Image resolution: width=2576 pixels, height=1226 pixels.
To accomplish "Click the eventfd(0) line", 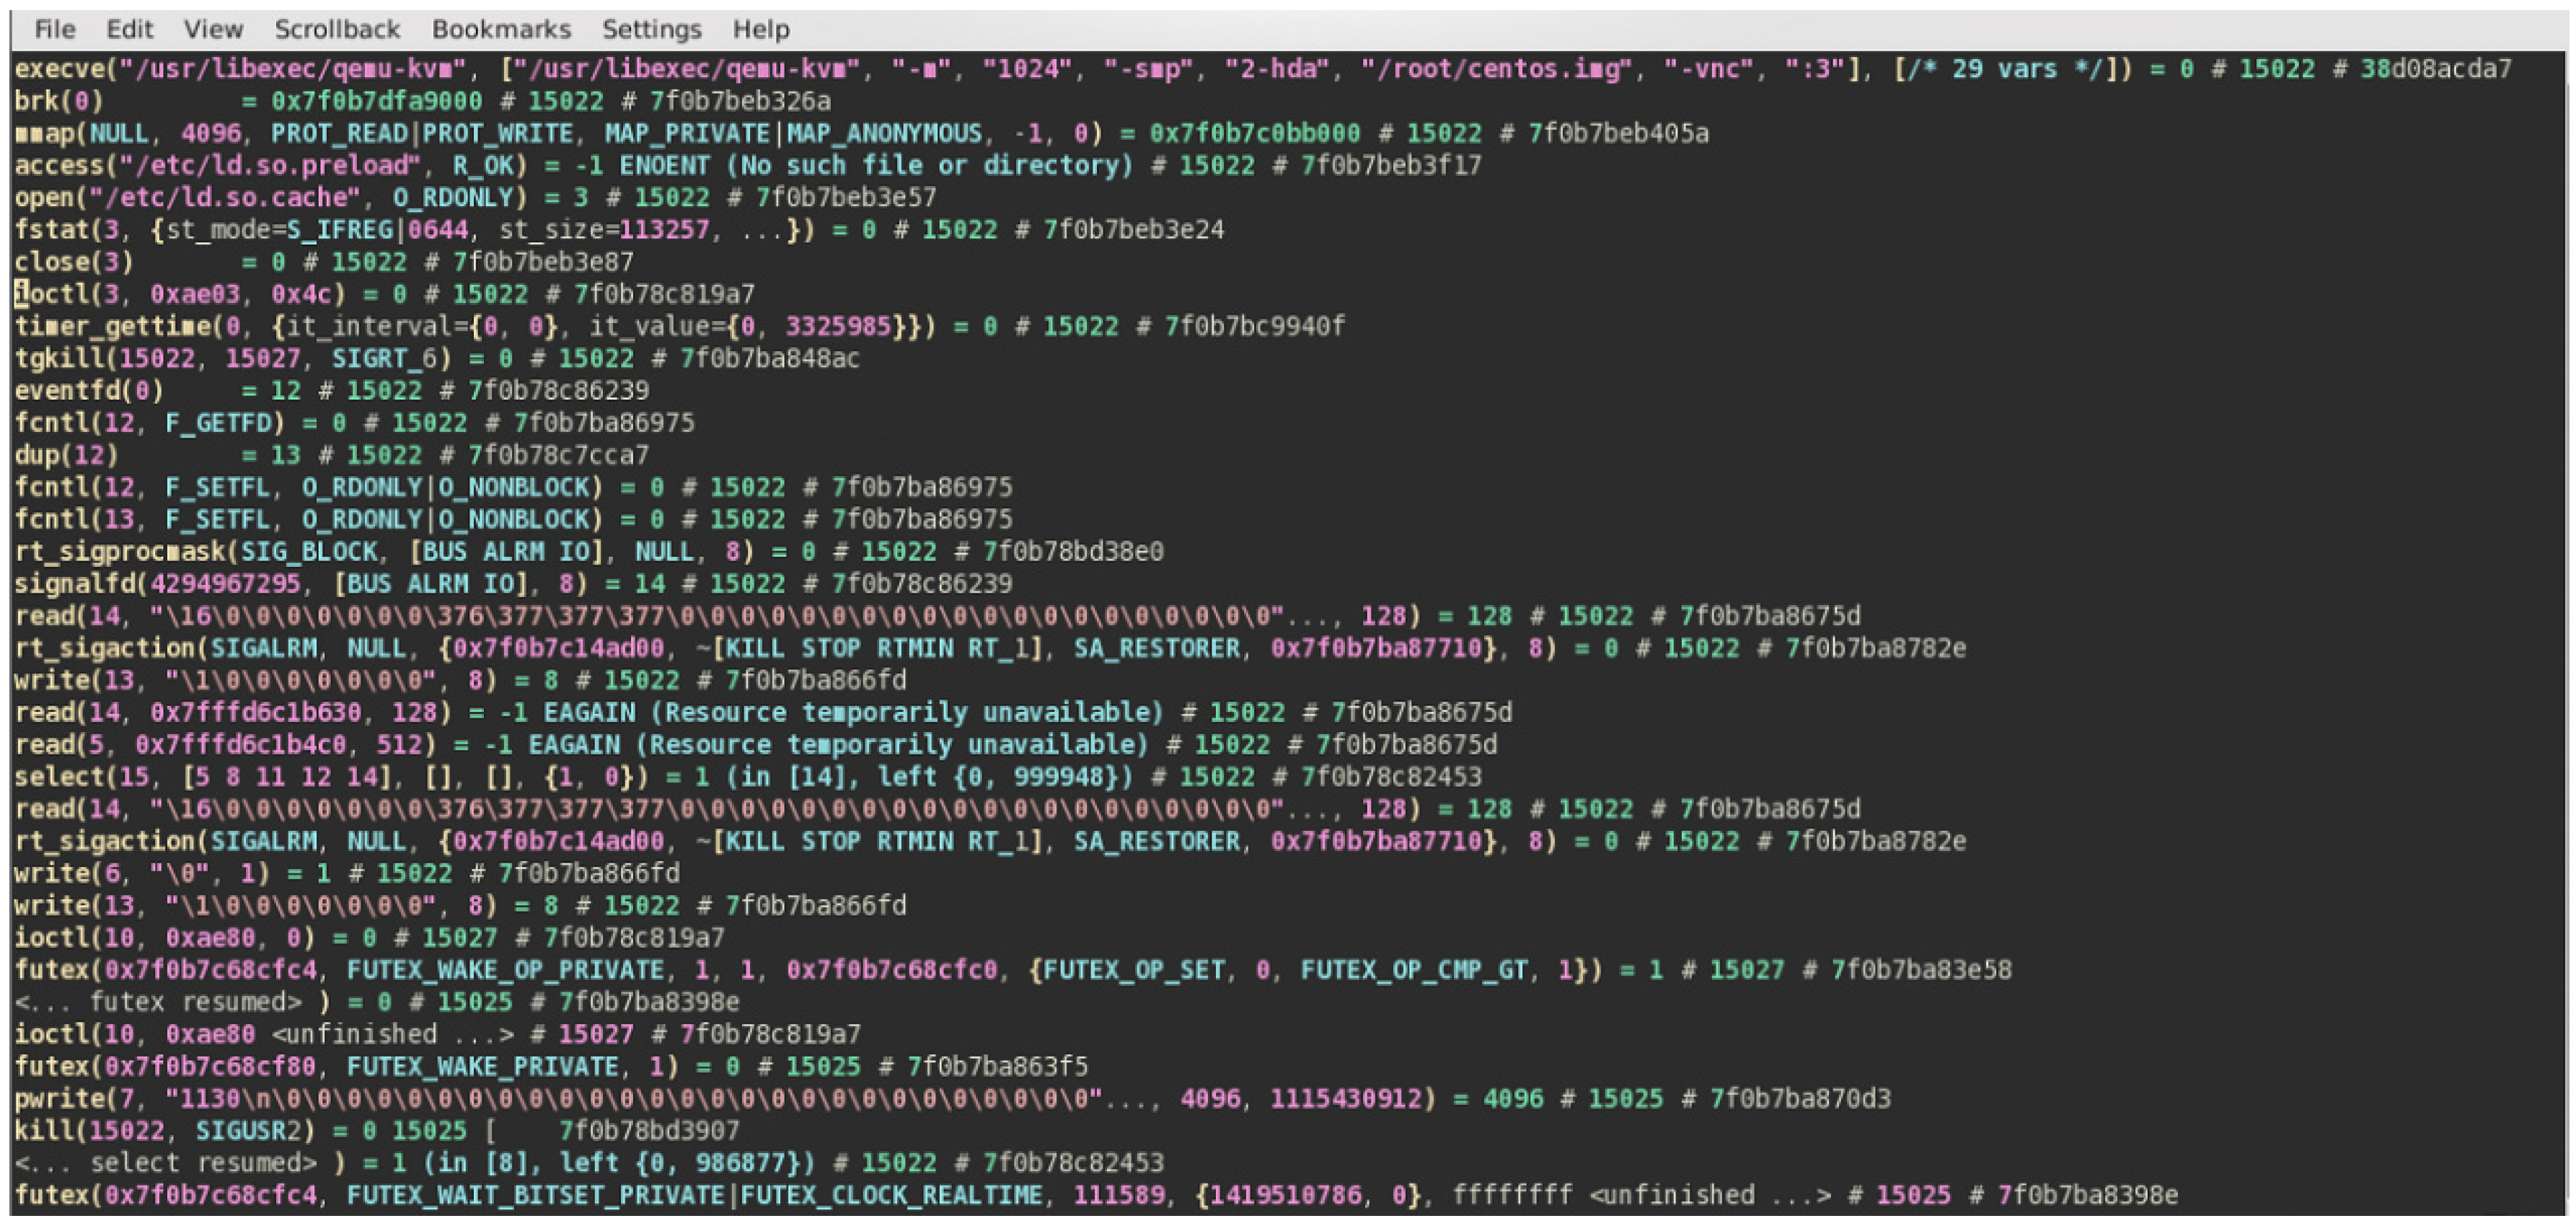I will click(330, 390).
